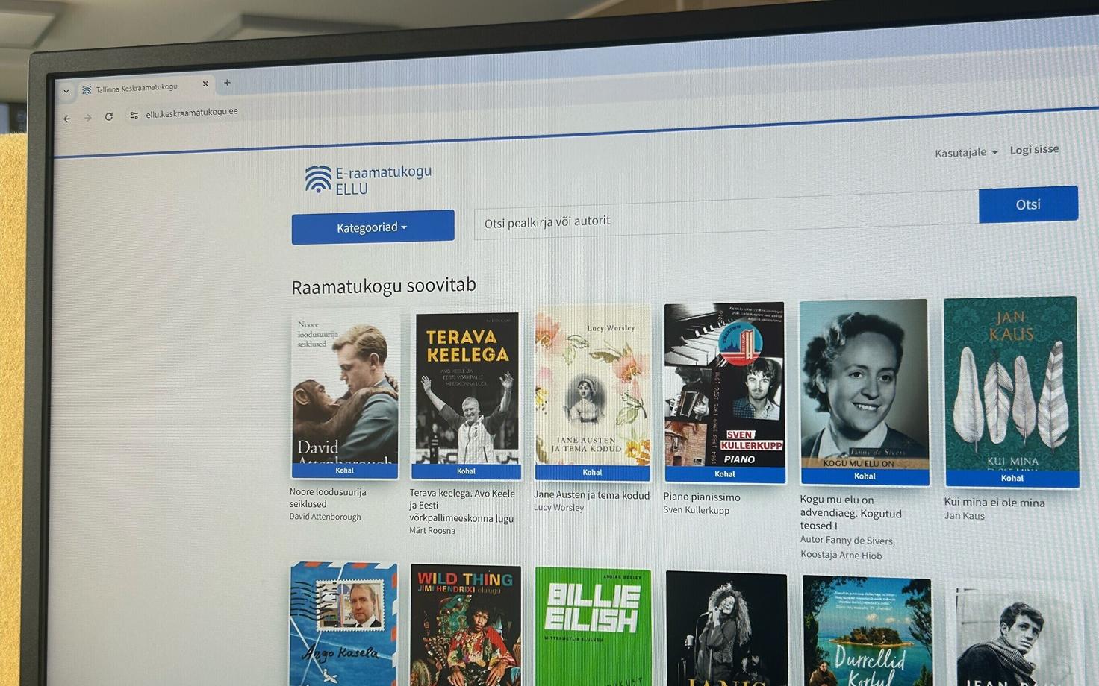The image size is (1099, 686).
Task: Open site information icon in address bar
Action: (x=134, y=115)
